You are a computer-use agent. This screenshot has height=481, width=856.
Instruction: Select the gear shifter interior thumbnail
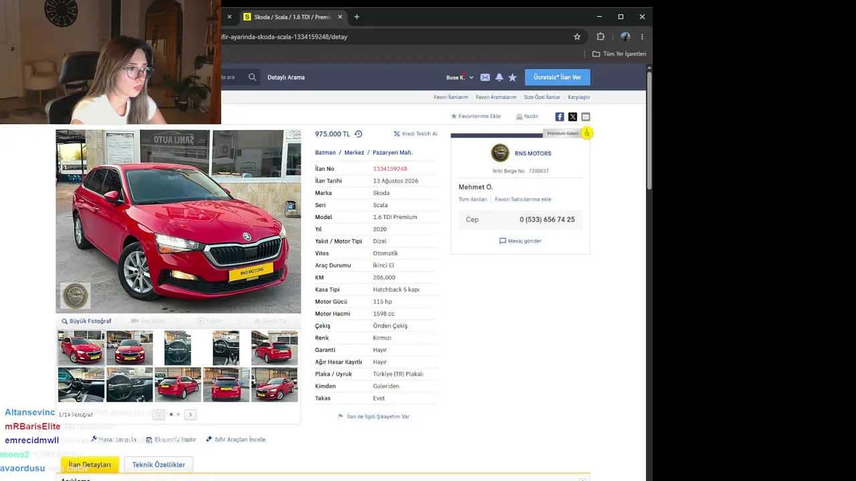[x=226, y=348]
